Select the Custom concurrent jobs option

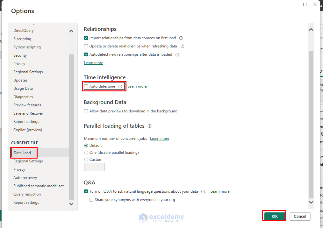pos(86,159)
